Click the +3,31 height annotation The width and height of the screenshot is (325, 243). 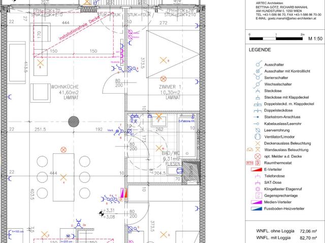[109, 211]
